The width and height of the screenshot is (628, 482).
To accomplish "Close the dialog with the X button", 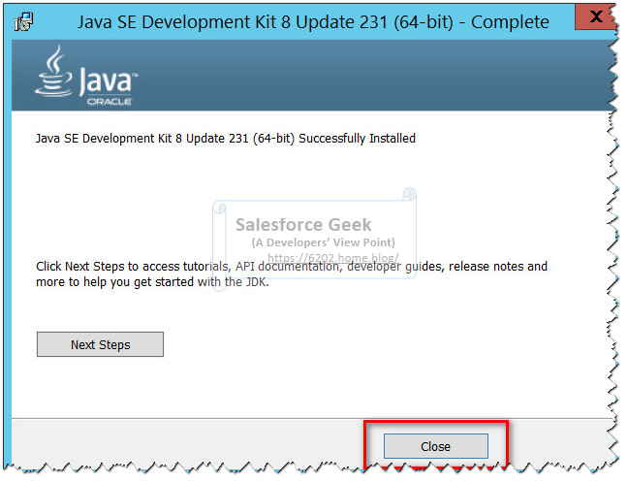I will click(x=596, y=16).
